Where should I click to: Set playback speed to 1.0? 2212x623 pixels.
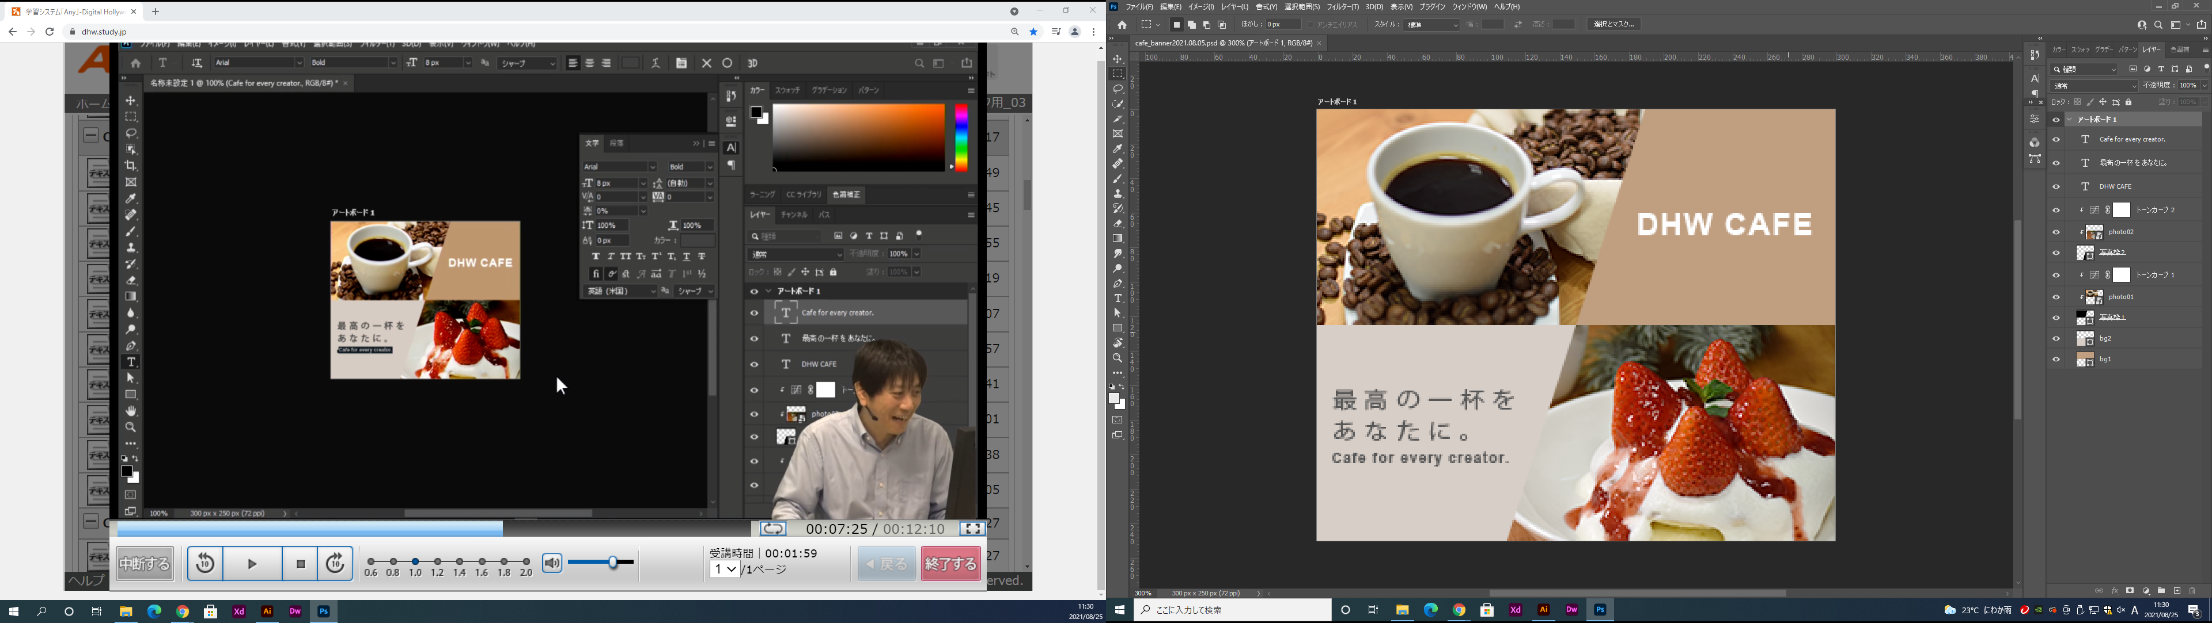coord(415,562)
